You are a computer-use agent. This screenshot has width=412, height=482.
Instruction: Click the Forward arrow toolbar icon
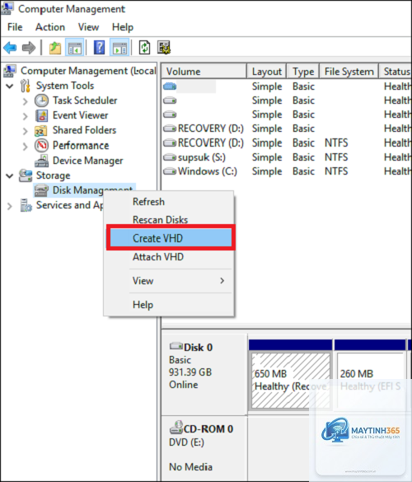click(x=29, y=48)
